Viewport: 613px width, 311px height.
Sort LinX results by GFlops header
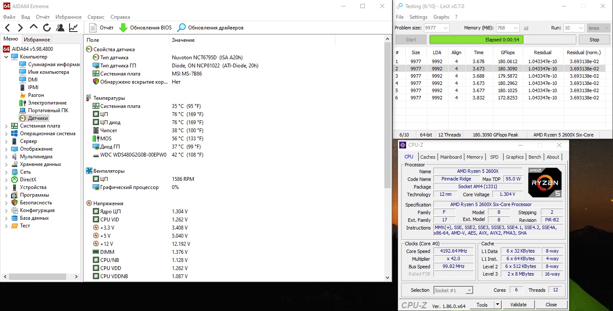508,52
